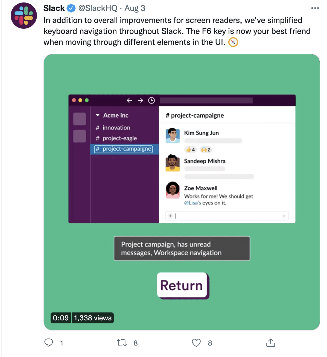Click the forward arrow in Slack window

coord(140,100)
